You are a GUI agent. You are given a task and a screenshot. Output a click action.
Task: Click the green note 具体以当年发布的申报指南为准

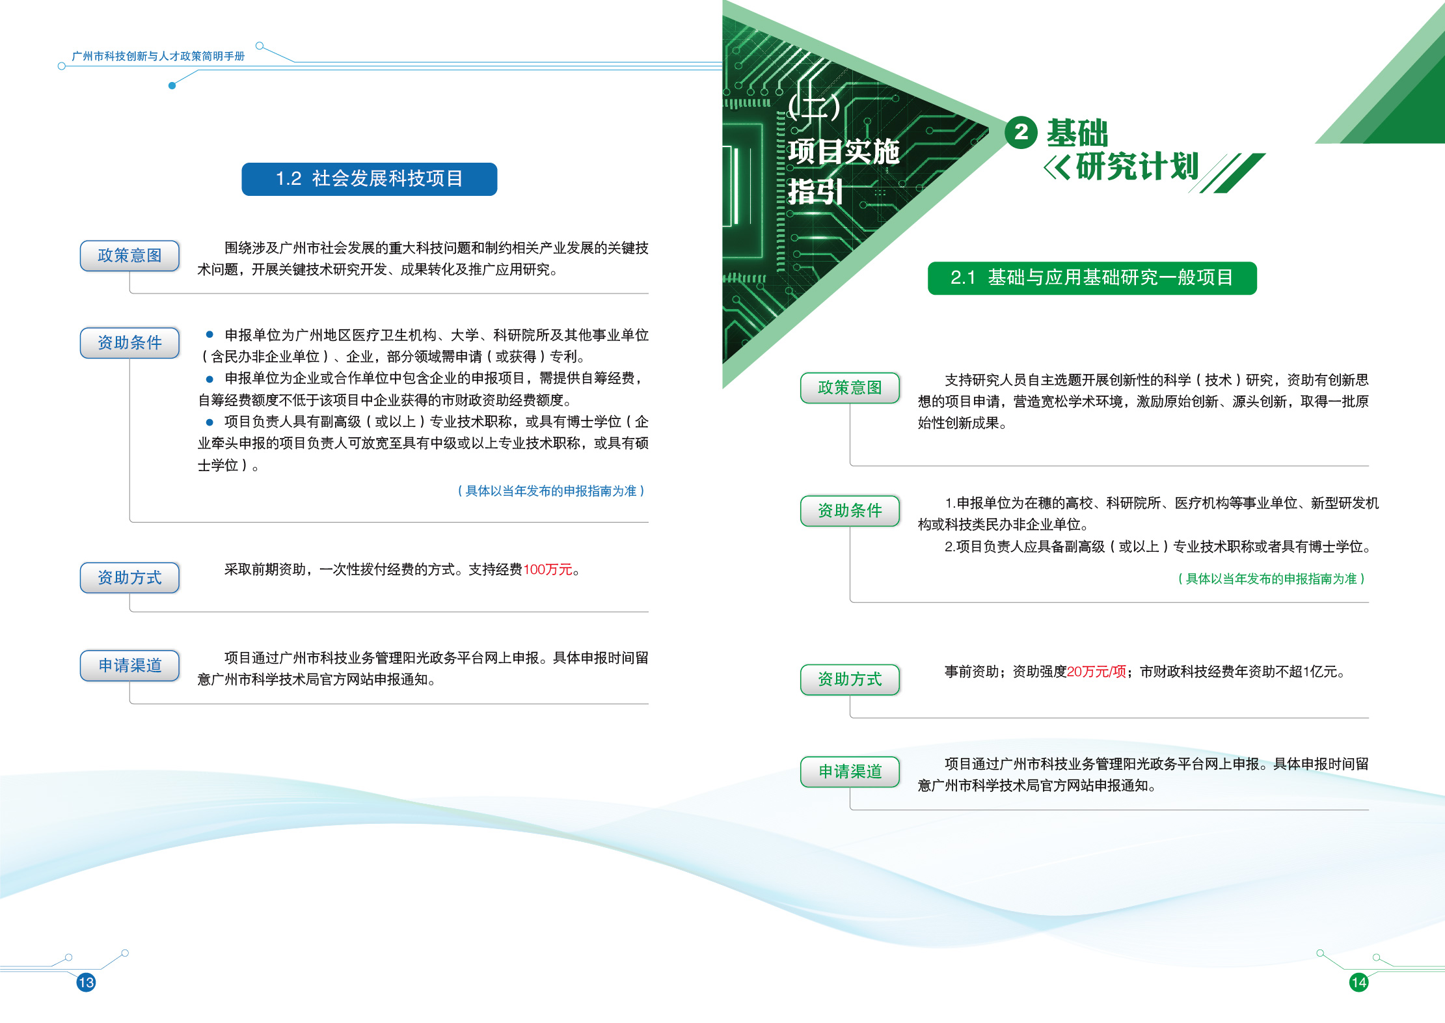(x=1271, y=579)
